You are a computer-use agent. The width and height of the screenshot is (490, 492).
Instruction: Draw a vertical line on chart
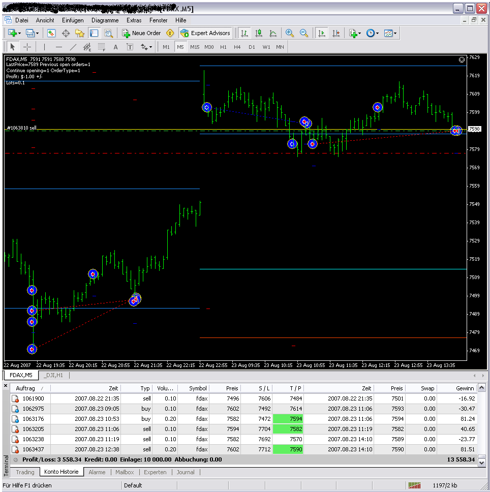click(x=44, y=47)
